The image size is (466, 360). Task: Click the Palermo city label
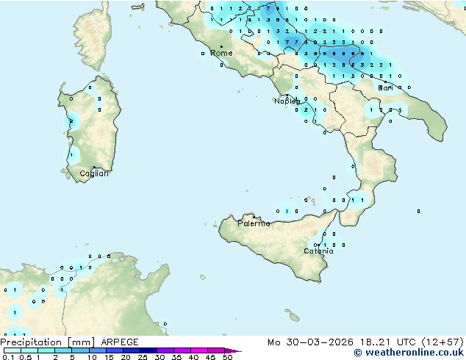[254, 223]
